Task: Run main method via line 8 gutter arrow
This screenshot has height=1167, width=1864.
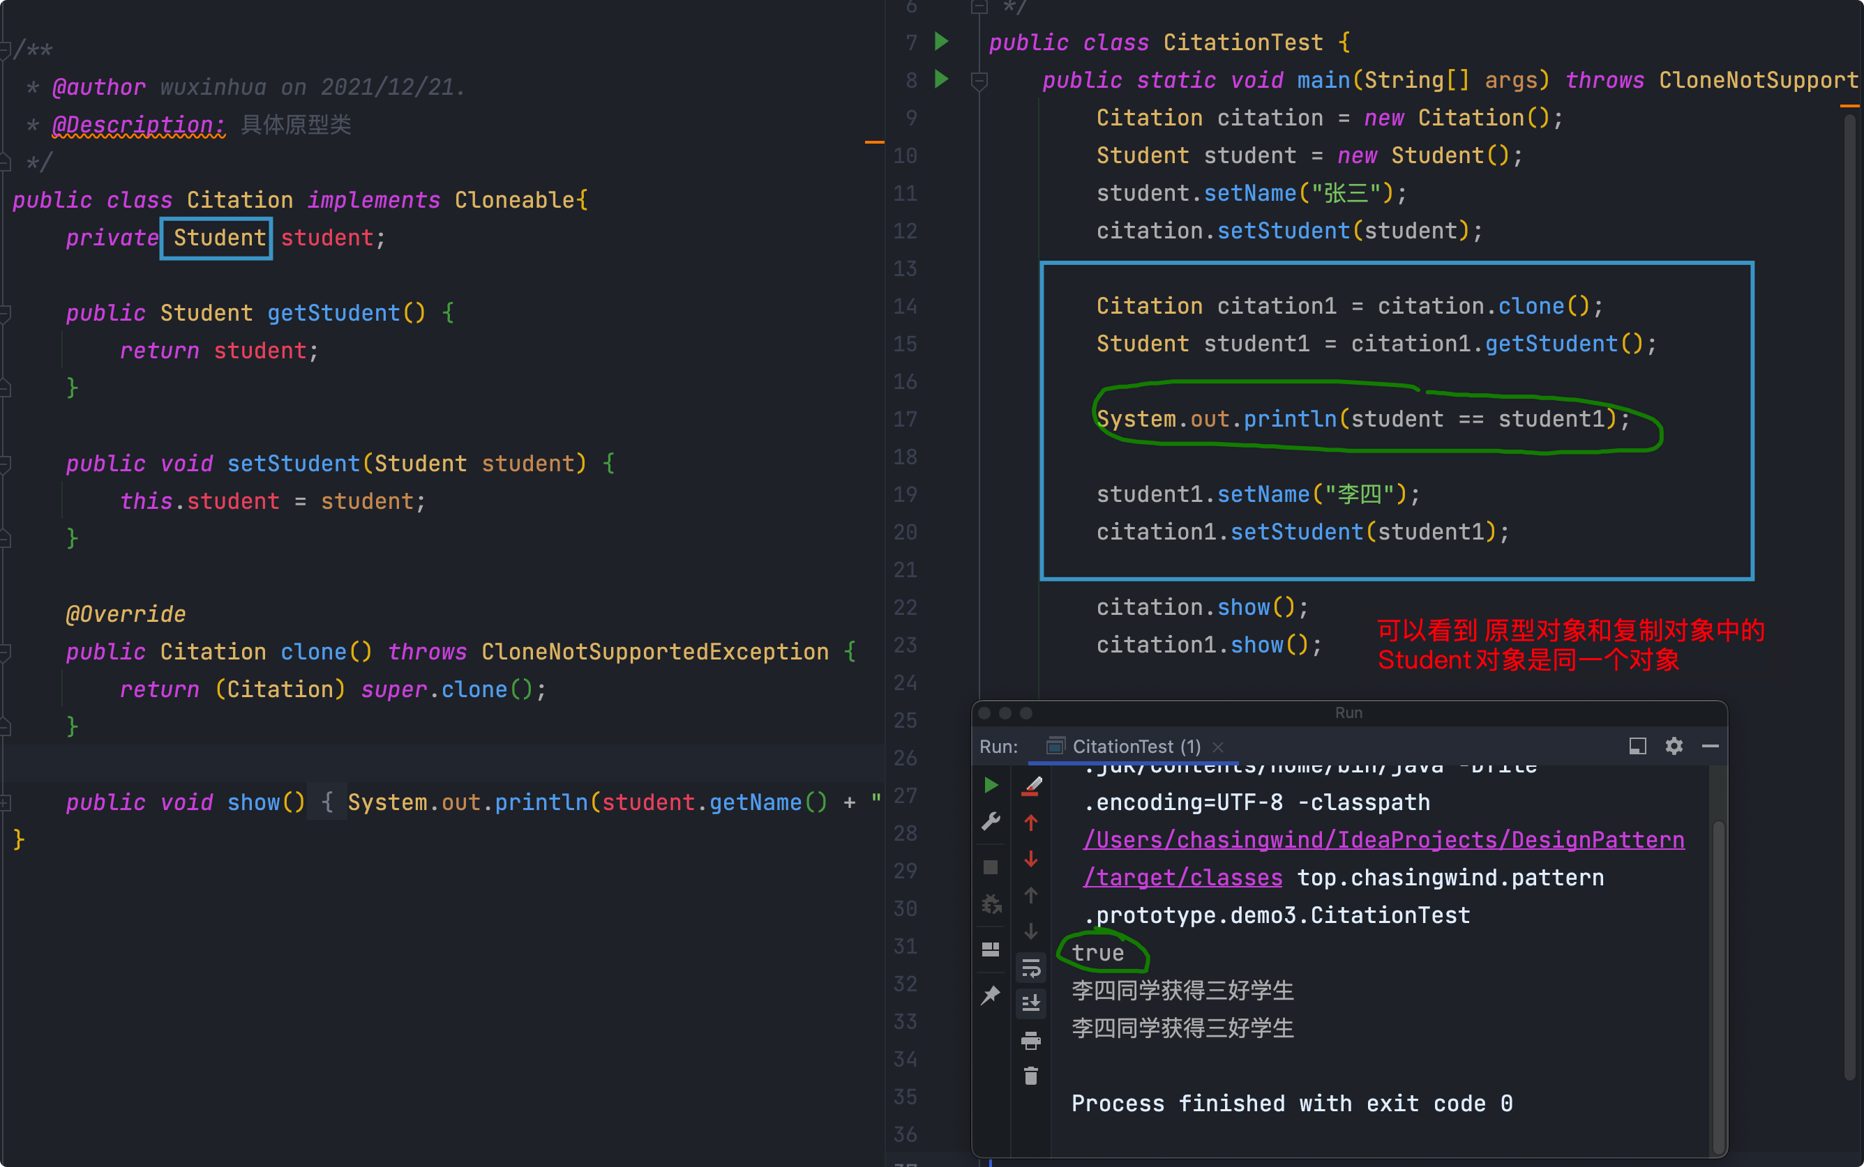Action: (941, 79)
